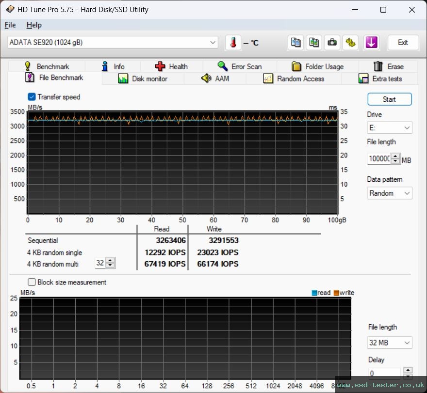427x393 pixels.
Task: Switch to the Folder Usage tab
Action: point(317,66)
